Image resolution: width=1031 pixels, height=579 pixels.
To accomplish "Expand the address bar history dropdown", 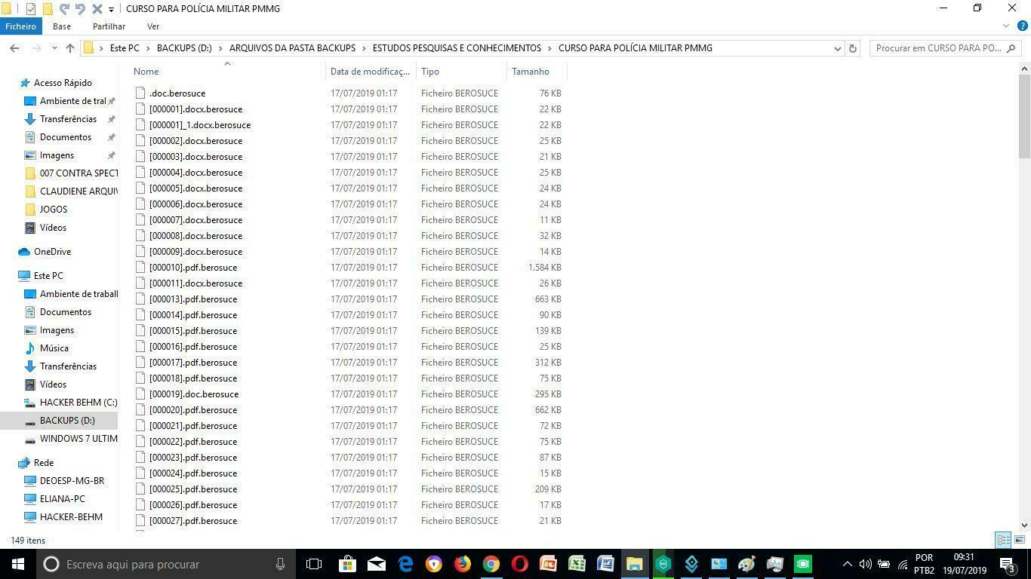I will 837,48.
